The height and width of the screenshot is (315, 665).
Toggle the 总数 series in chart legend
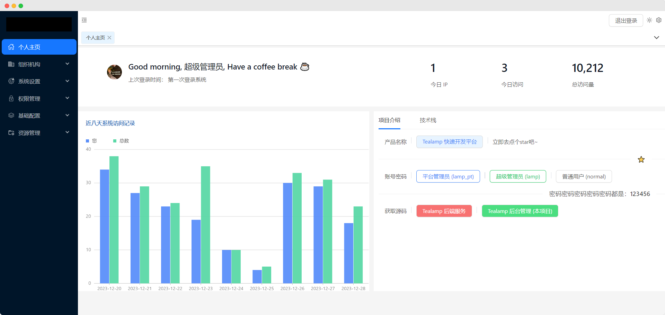click(x=121, y=141)
